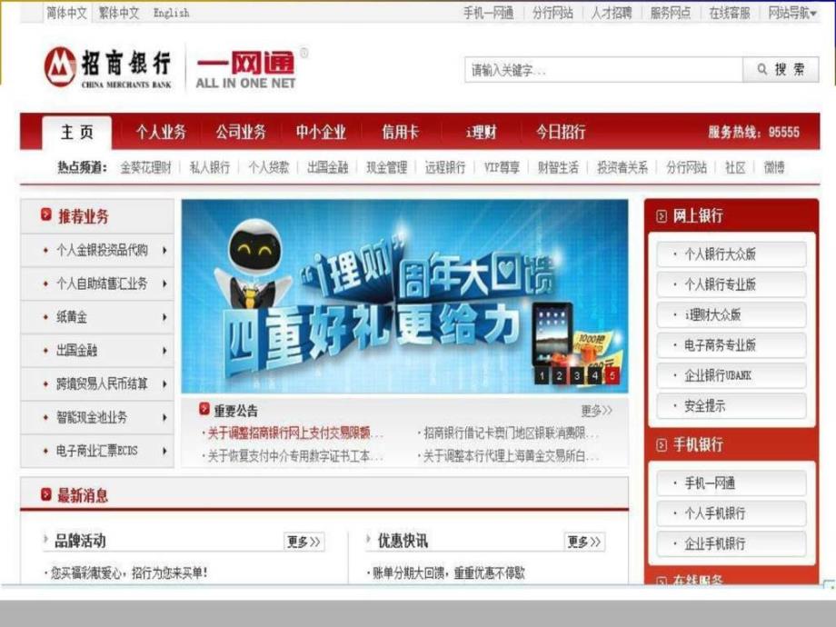Screen dimensions: 836x627
Task: Open the 在线客服 top link
Action: (x=730, y=13)
